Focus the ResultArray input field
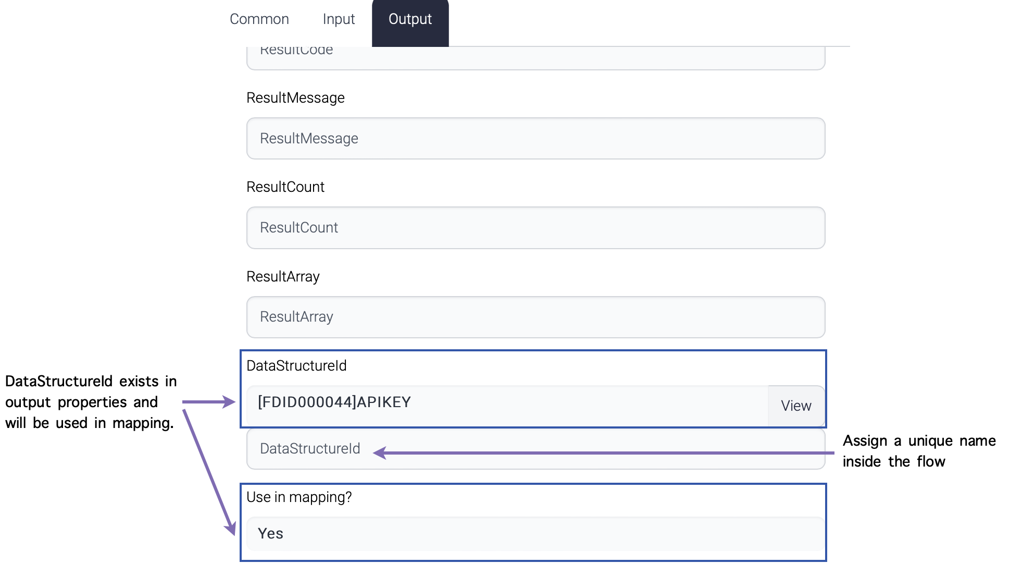This screenshot has height=563, width=1022. (x=535, y=317)
